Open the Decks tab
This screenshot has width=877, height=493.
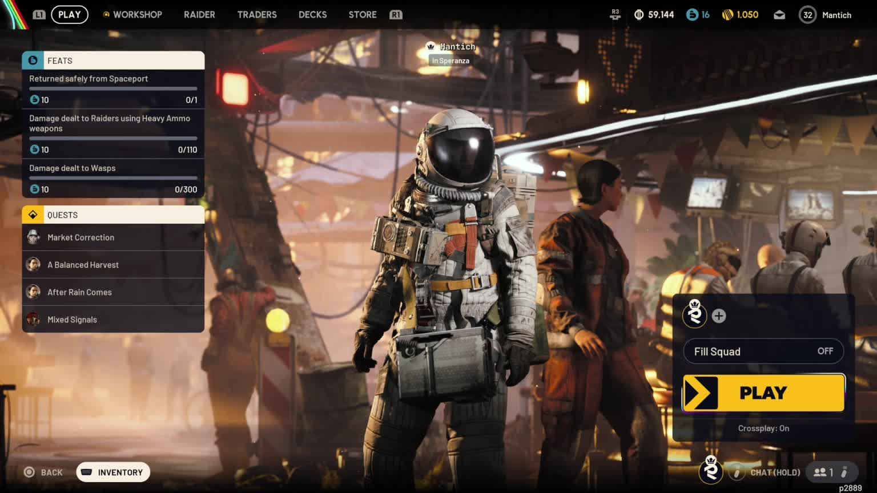[313, 14]
